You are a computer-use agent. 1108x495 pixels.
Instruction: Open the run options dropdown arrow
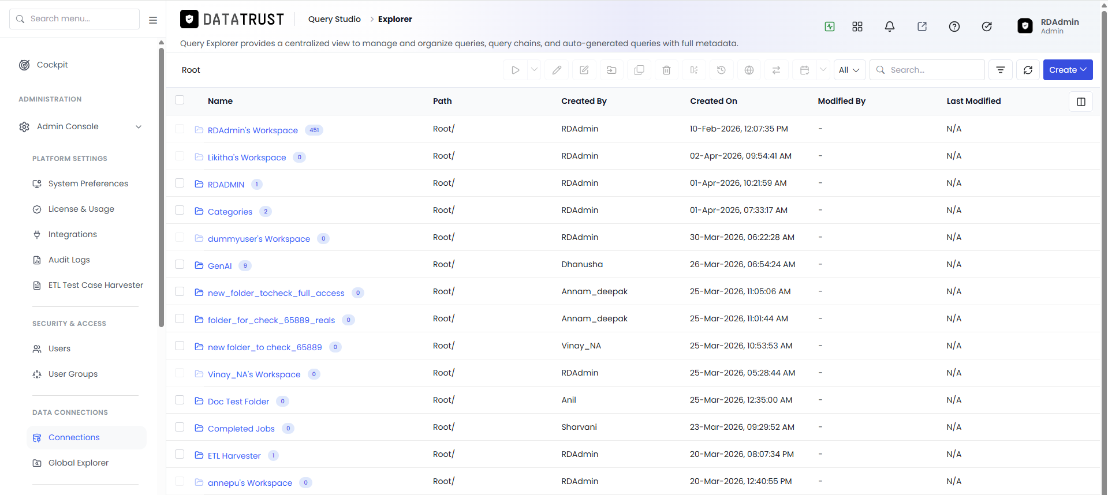(535, 70)
